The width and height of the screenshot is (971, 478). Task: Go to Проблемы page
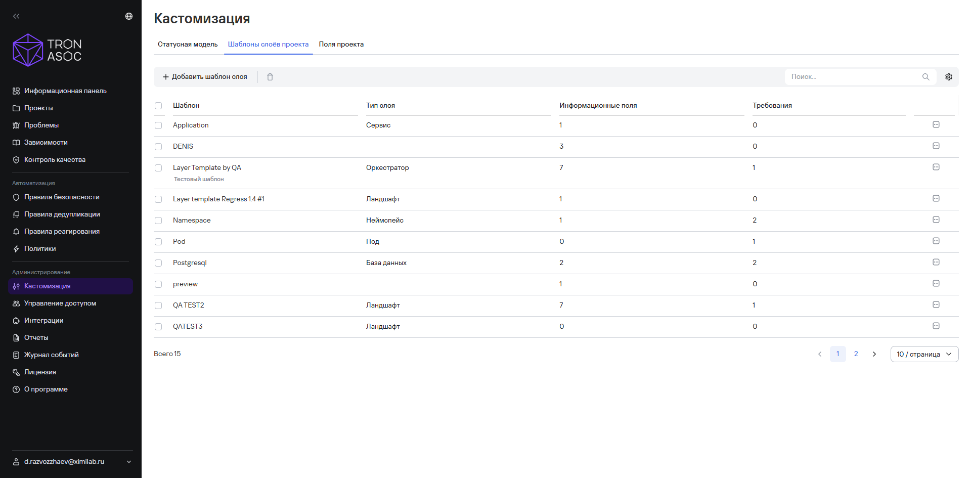70,125
